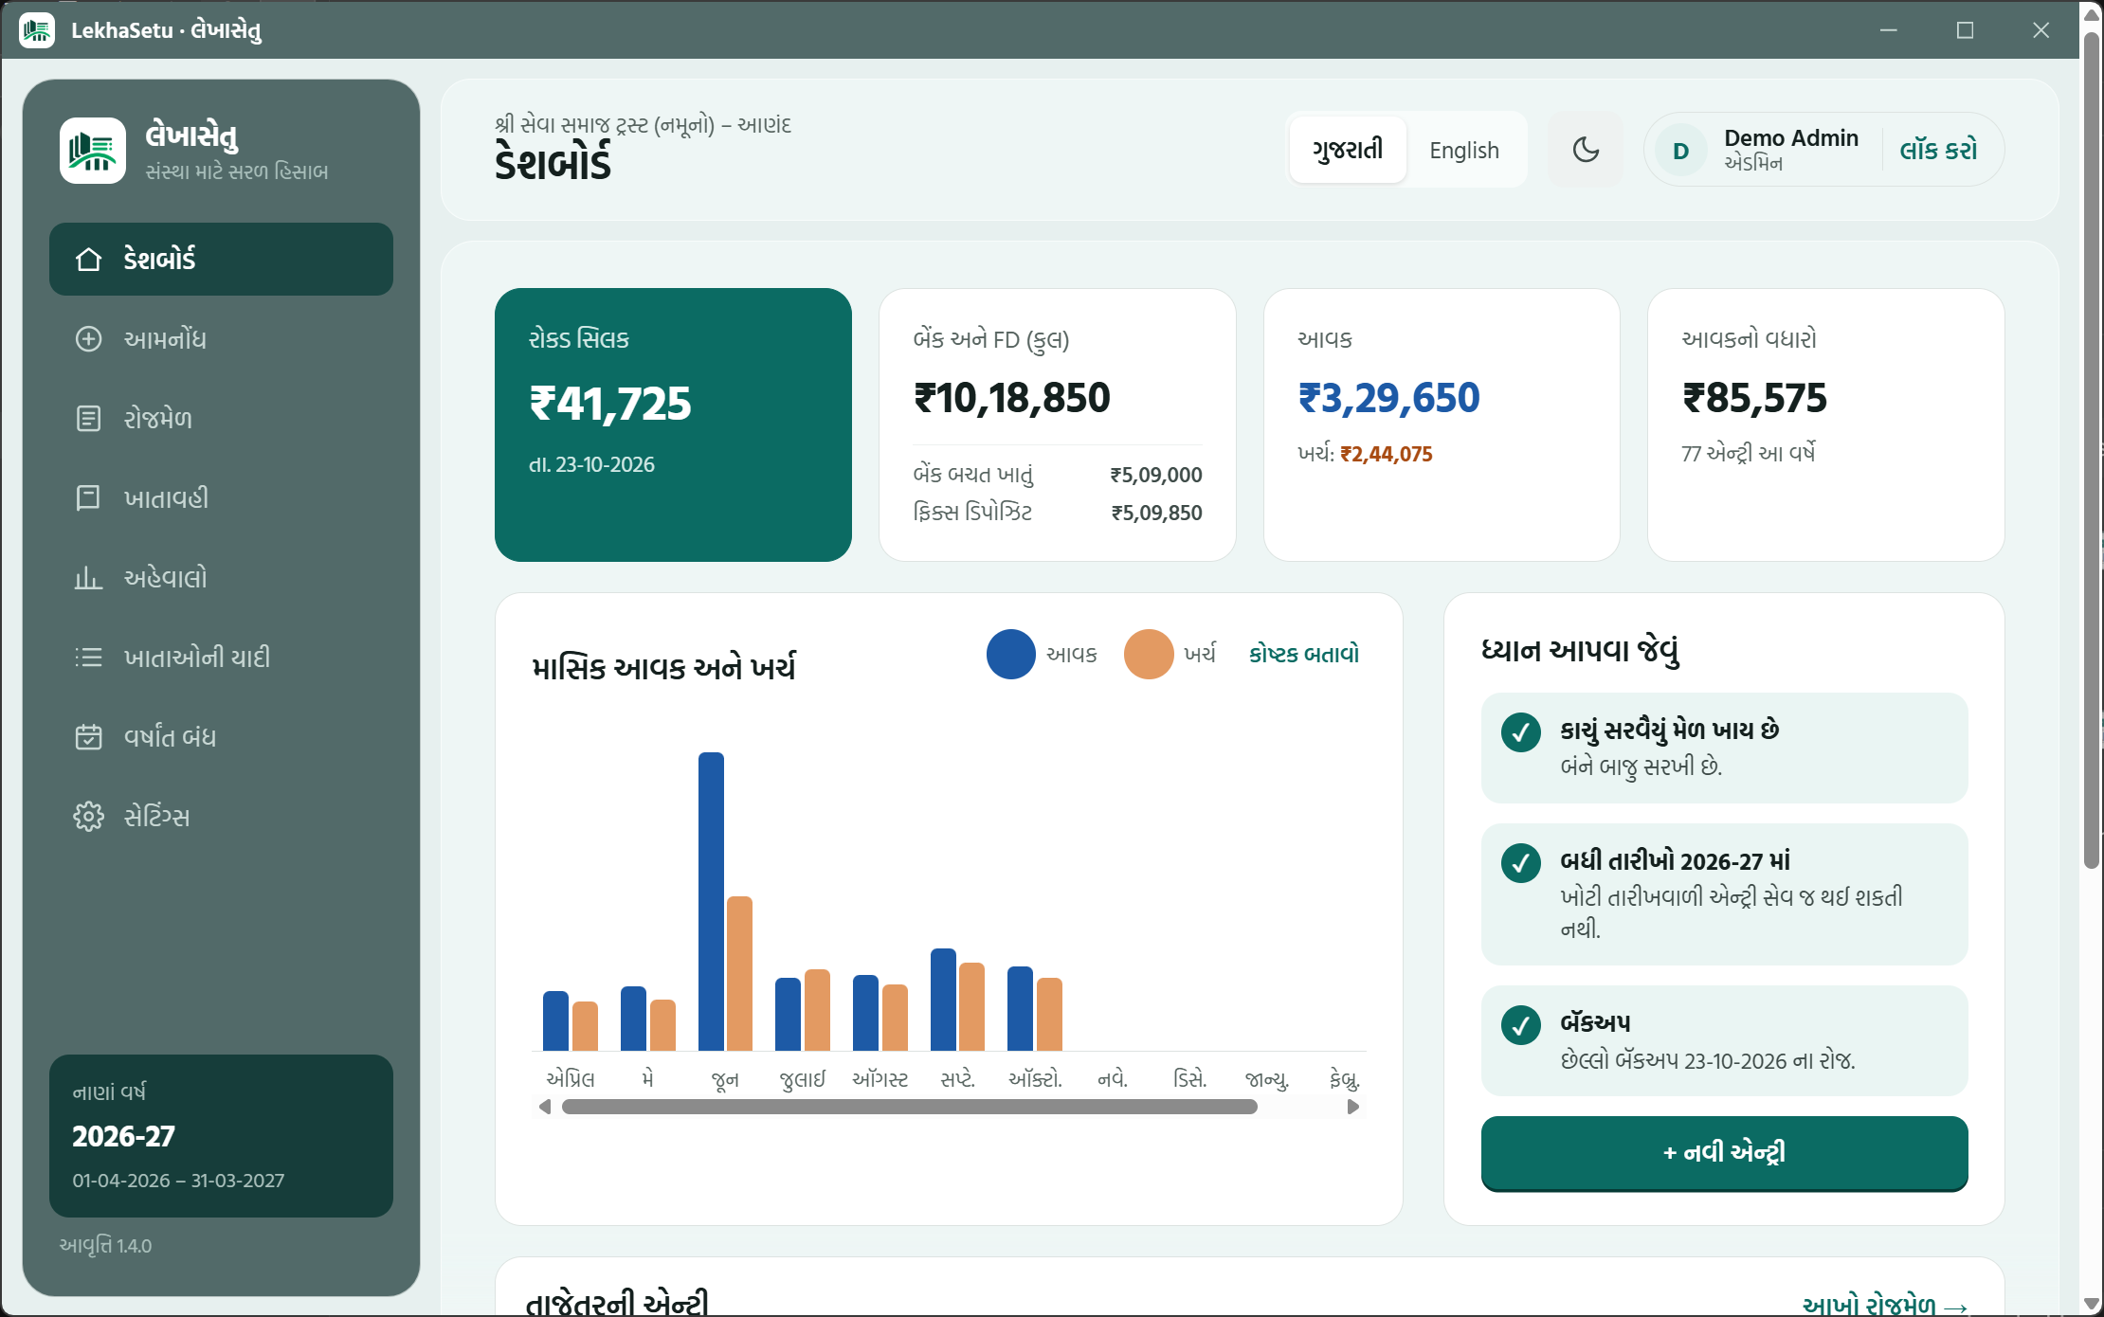The height and width of the screenshot is (1317, 2104).
Task: Click the રોજમેળ document icon
Action: pos(88,419)
